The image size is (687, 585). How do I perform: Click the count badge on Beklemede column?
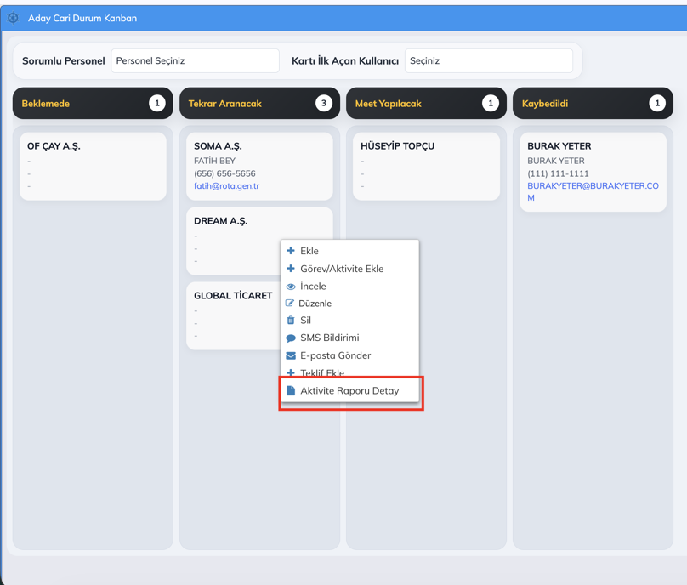[x=156, y=104]
